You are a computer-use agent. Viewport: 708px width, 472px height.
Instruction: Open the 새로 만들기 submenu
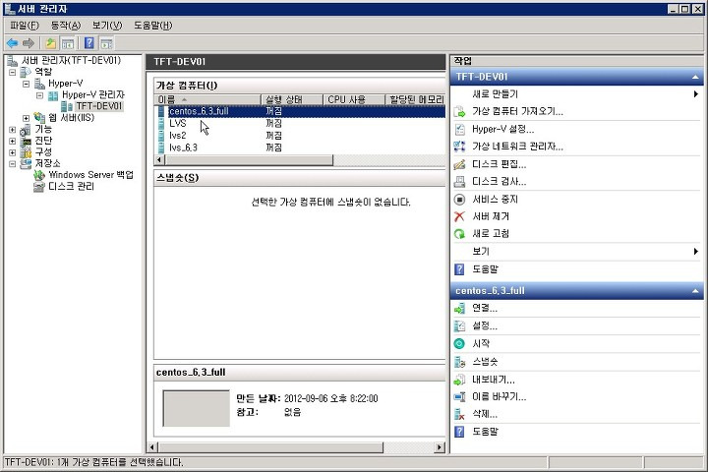click(576, 94)
